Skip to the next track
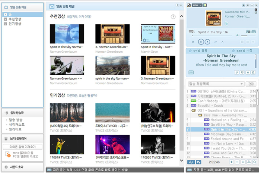The height and width of the screenshot is (173, 259). 215,42
